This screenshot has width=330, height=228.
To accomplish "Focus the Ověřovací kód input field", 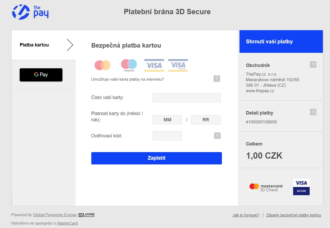I will pos(167,136).
